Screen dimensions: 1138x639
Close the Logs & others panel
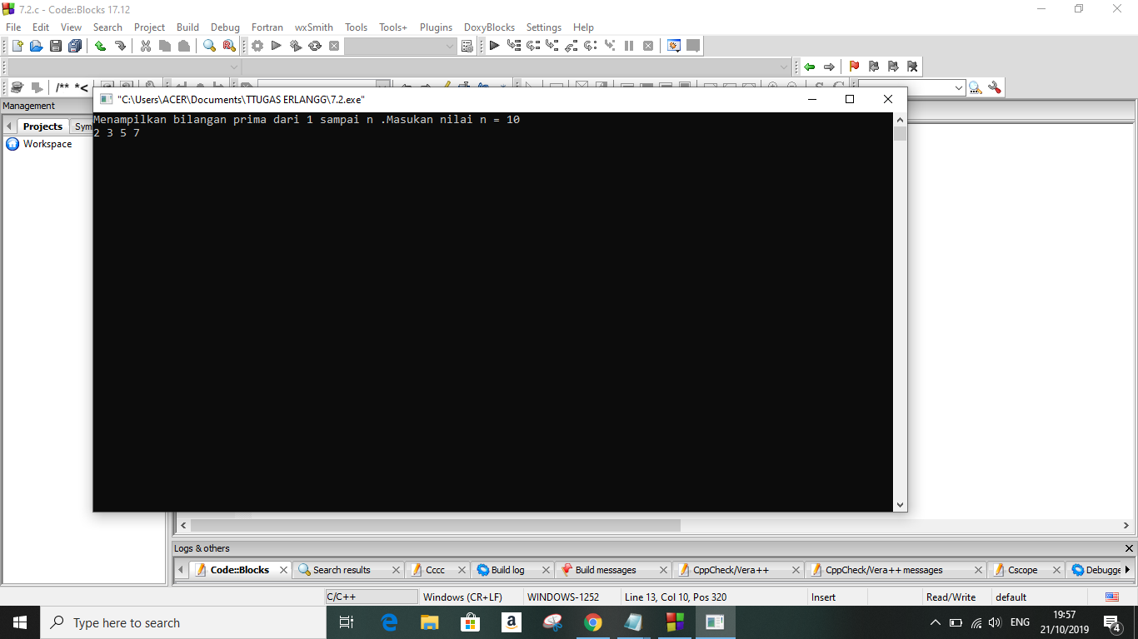pos(1130,548)
